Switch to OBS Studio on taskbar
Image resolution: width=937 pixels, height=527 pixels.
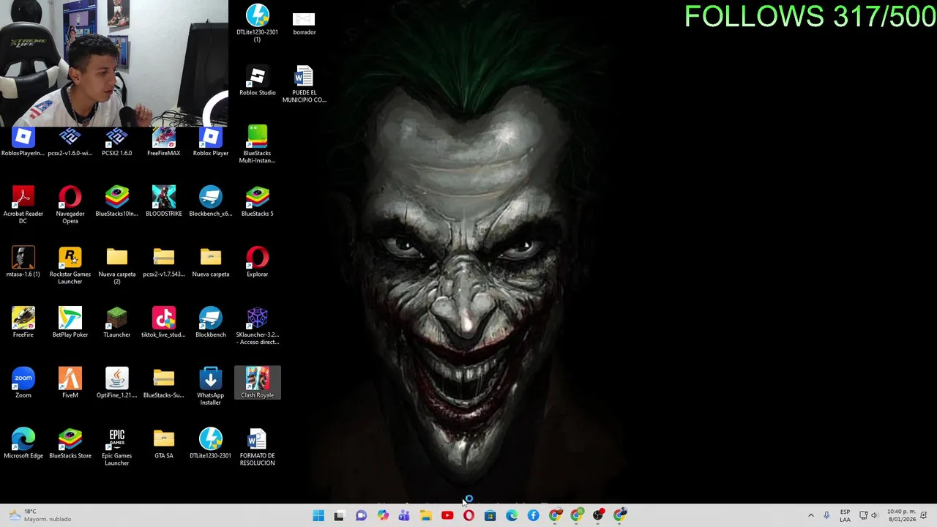(598, 515)
